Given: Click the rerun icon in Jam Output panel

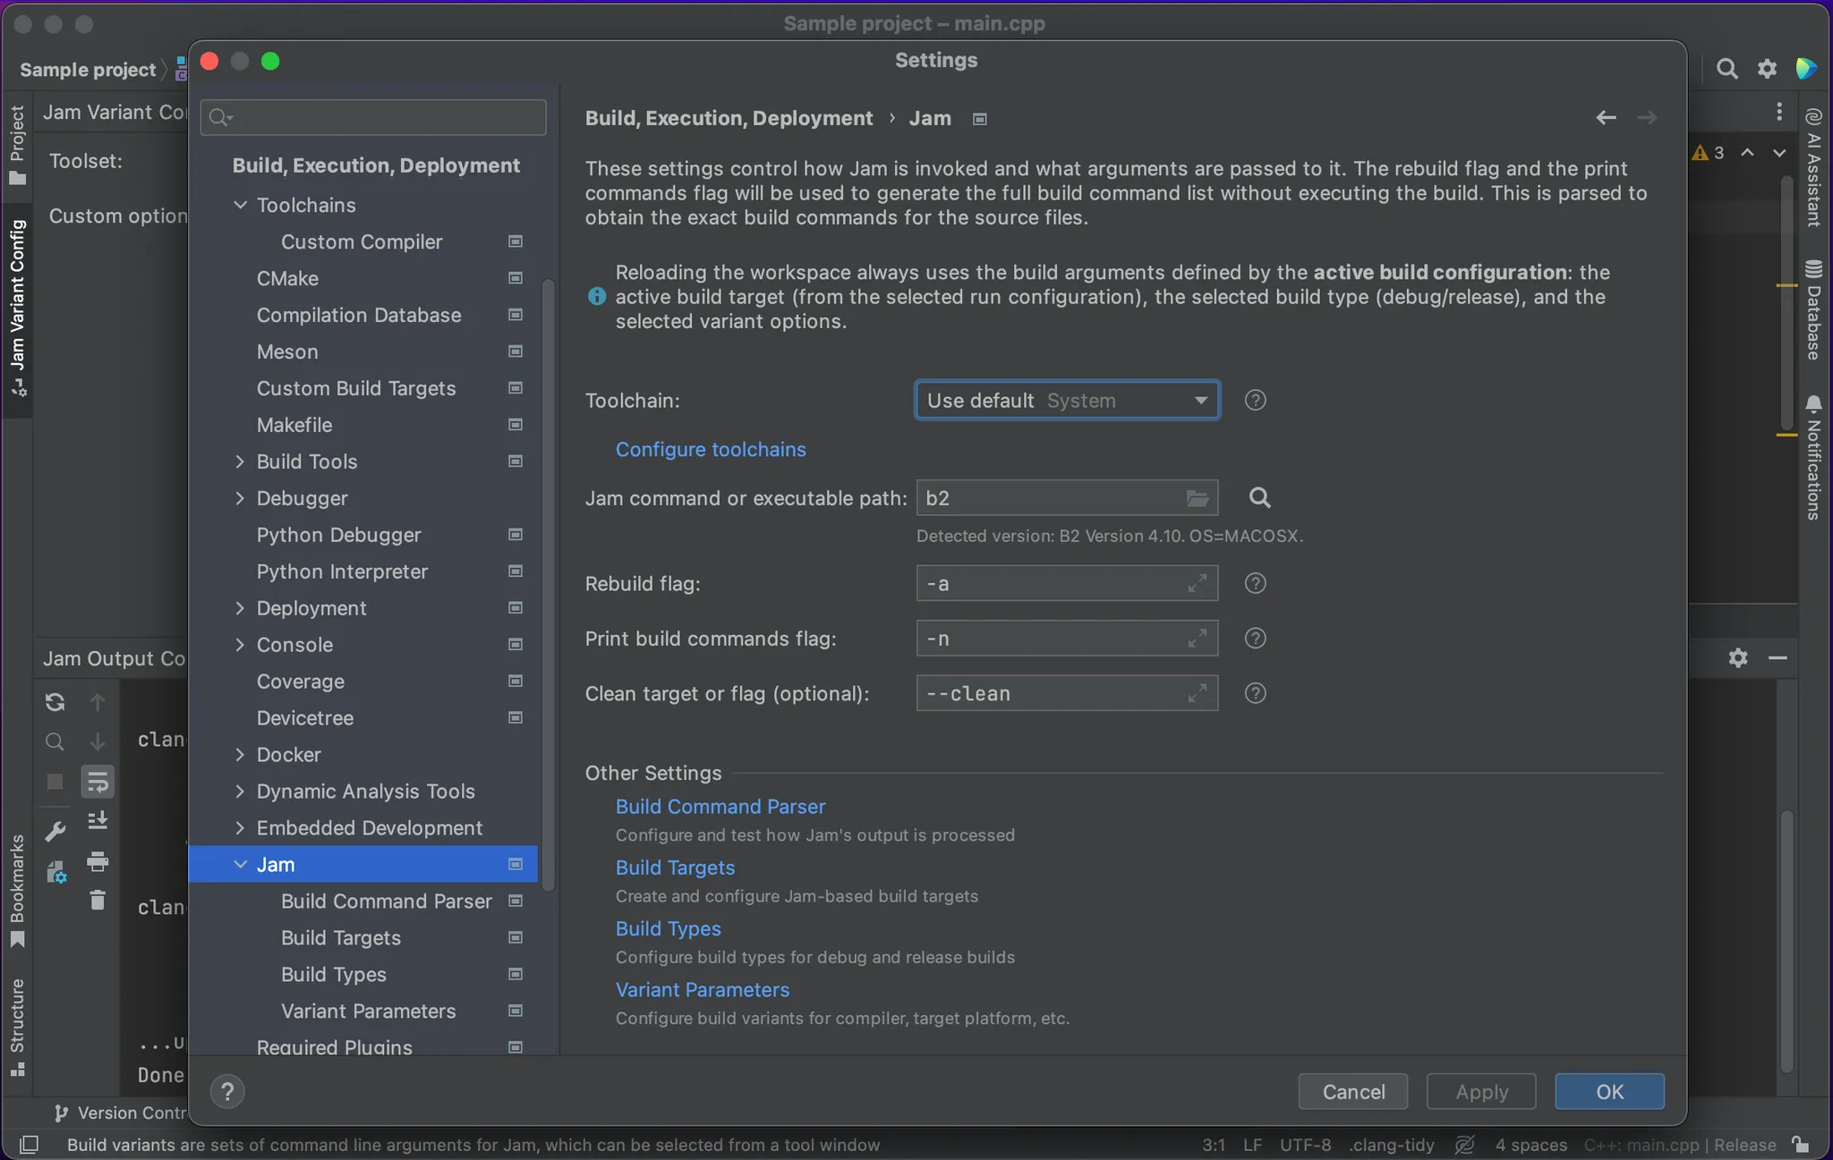Looking at the screenshot, I should pos(55,702).
